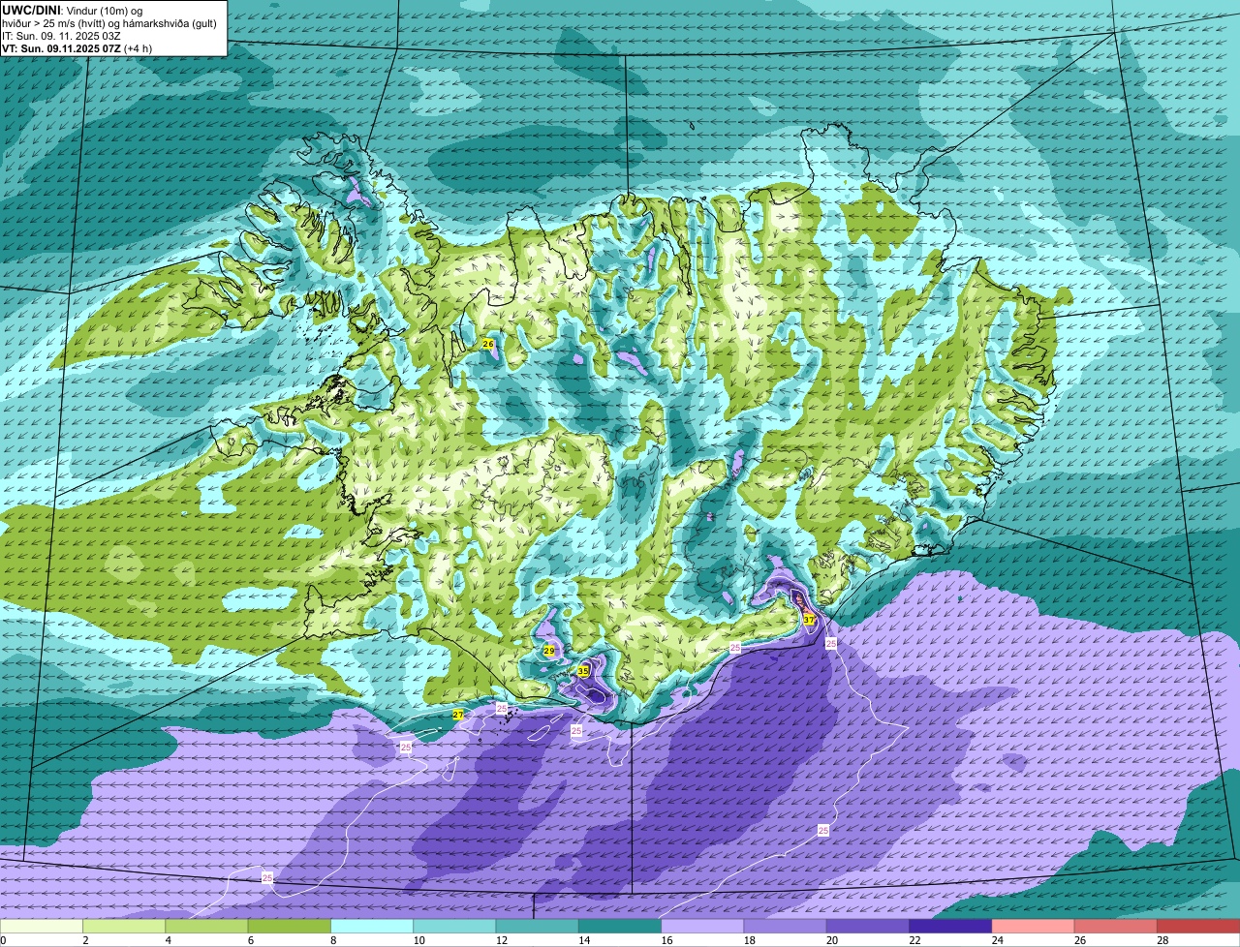Click the legend scale value '6'
This screenshot has width=1240, height=947.
[250, 940]
